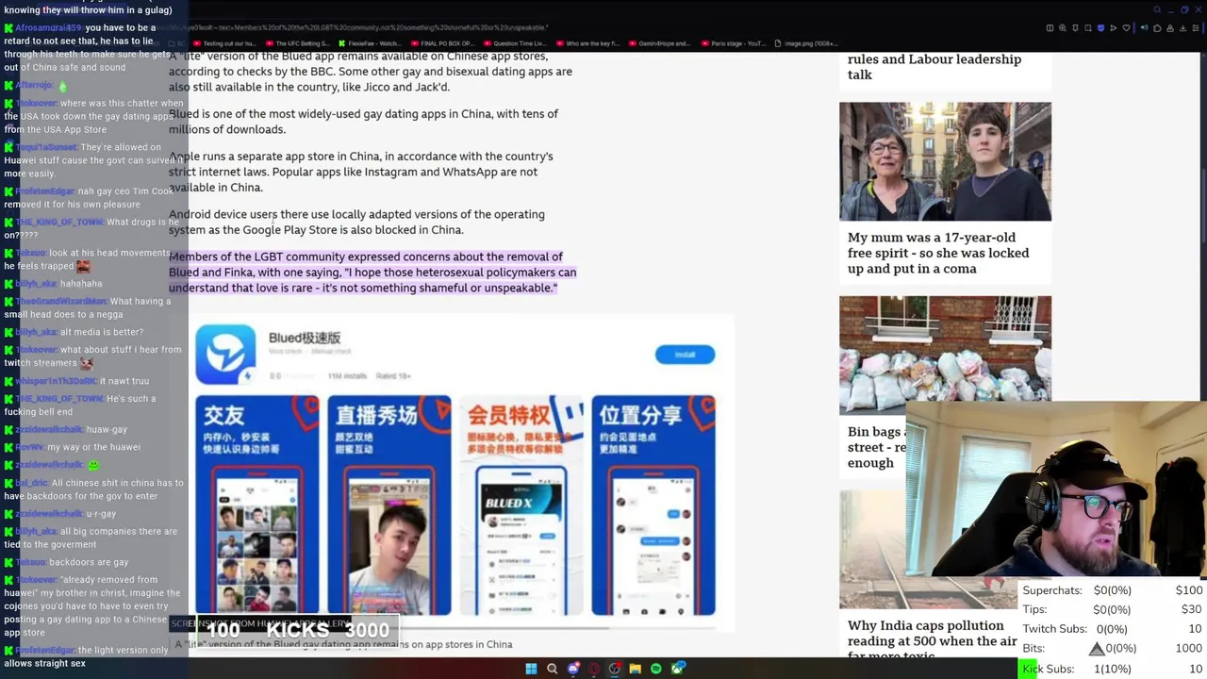The image size is (1207, 679).
Task: Open the Opera browser taskbar icon
Action: point(594,669)
